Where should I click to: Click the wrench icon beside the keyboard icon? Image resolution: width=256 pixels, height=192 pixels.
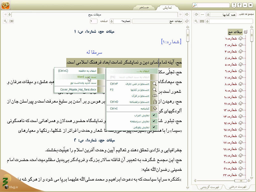196,21
